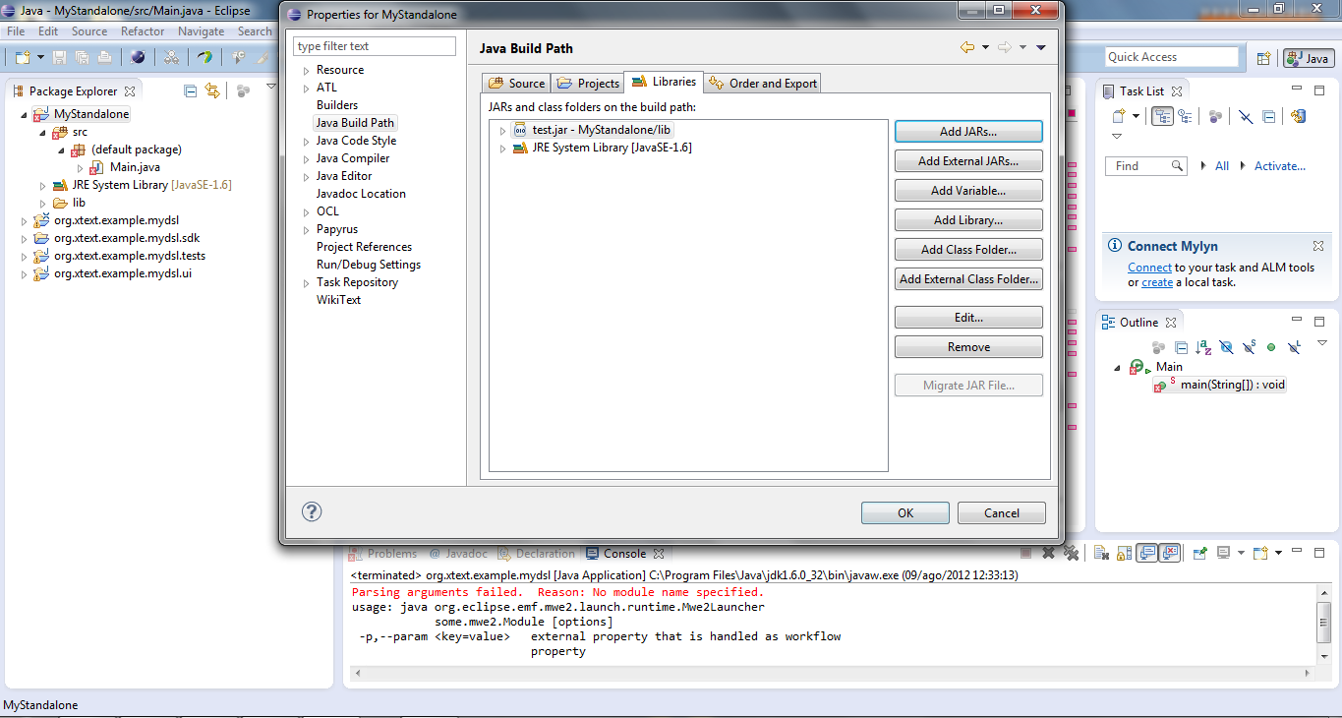Image resolution: width=1342 pixels, height=718 pixels.
Task: Click the Add Class Folder... button
Action: pyautogui.click(x=968, y=250)
